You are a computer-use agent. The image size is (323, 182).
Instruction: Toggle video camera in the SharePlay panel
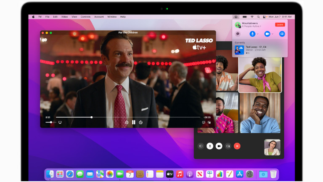tap(267, 34)
